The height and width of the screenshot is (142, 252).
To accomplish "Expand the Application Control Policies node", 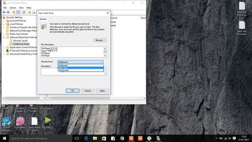I will tap(4, 47).
